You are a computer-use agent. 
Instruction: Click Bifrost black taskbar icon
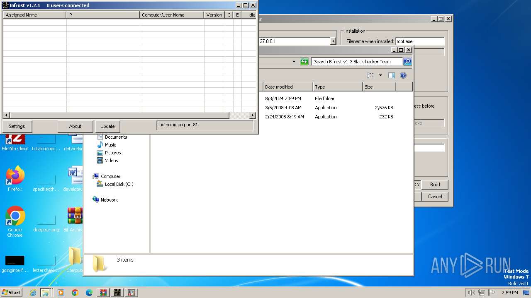[x=117, y=293]
